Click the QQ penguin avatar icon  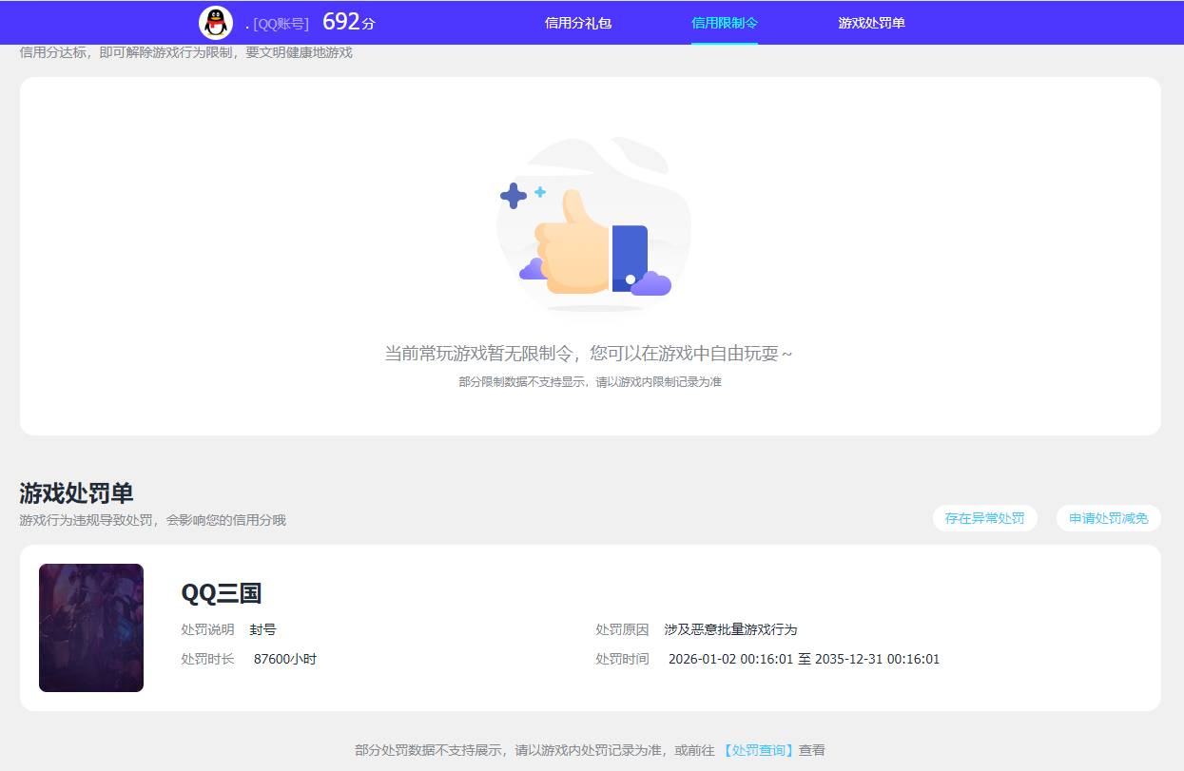pos(214,21)
